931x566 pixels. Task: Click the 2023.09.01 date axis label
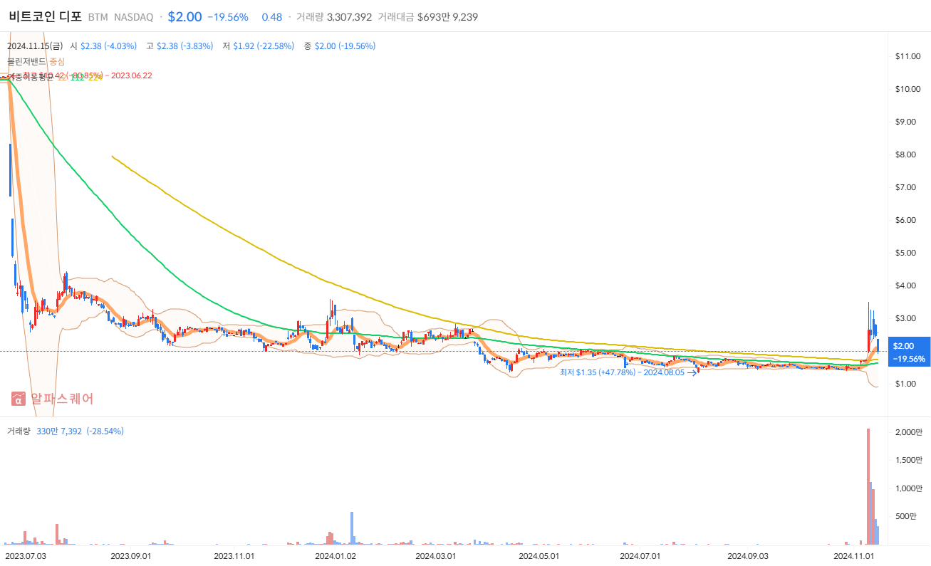pyautogui.click(x=130, y=555)
